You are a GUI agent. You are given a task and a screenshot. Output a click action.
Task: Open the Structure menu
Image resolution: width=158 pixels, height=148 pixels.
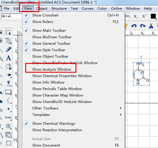click(x=59, y=9)
